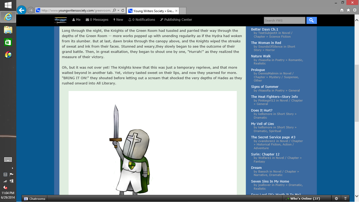The width and height of the screenshot is (359, 202).
Task: Open File Explorer from taskbar
Action: tap(8, 30)
